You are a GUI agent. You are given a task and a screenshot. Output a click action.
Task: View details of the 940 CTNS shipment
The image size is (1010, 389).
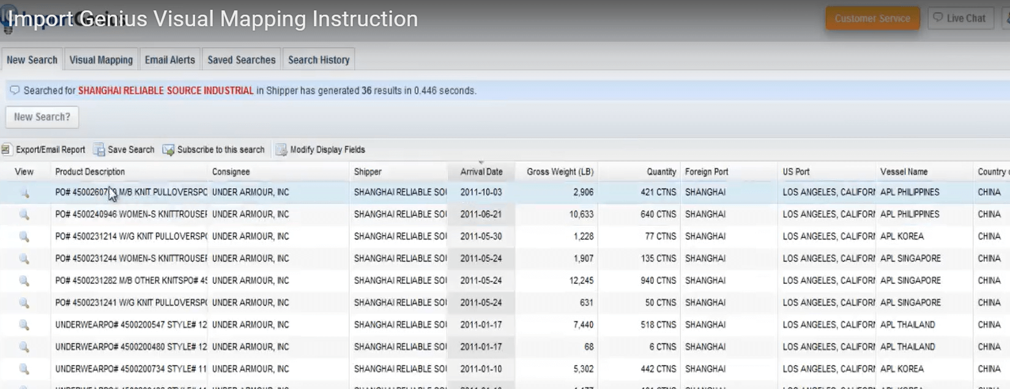tap(24, 281)
